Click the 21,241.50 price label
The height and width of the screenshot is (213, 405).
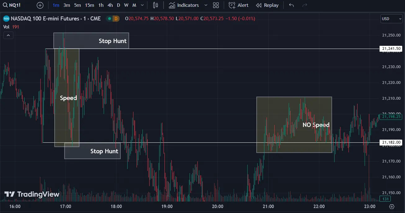(391, 49)
